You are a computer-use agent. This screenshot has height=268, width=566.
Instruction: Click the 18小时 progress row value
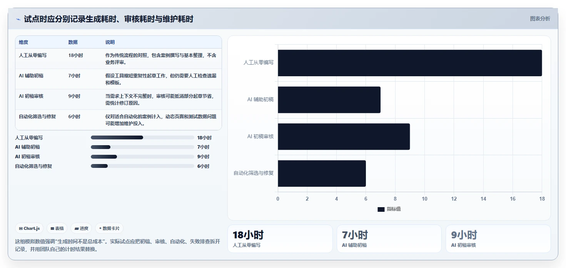click(204, 138)
